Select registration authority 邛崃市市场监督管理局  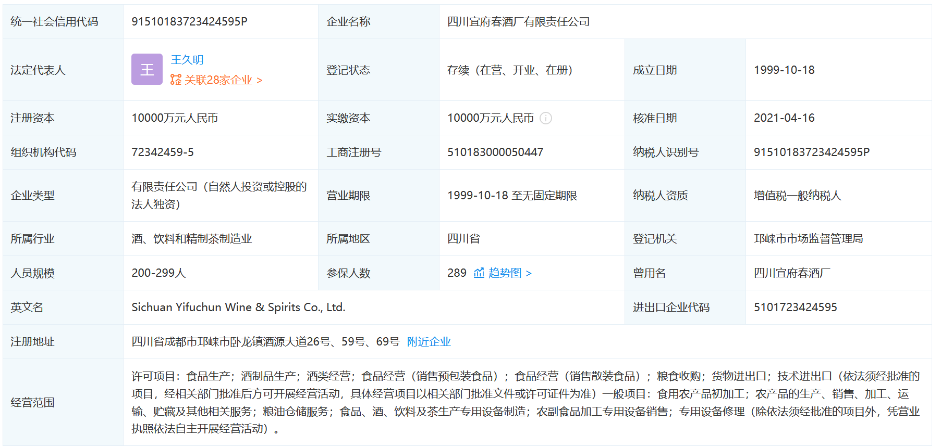tap(809, 239)
